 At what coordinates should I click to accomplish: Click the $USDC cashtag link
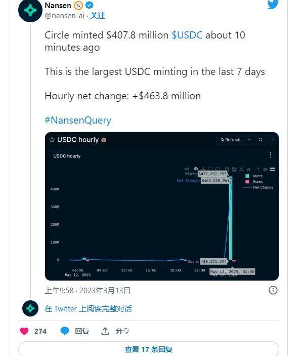click(187, 35)
